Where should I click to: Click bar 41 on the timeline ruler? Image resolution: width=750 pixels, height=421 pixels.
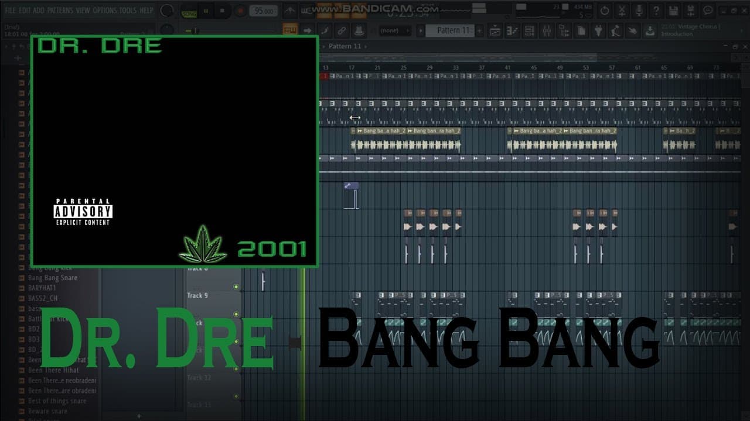pyautogui.click(x=507, y=68)
